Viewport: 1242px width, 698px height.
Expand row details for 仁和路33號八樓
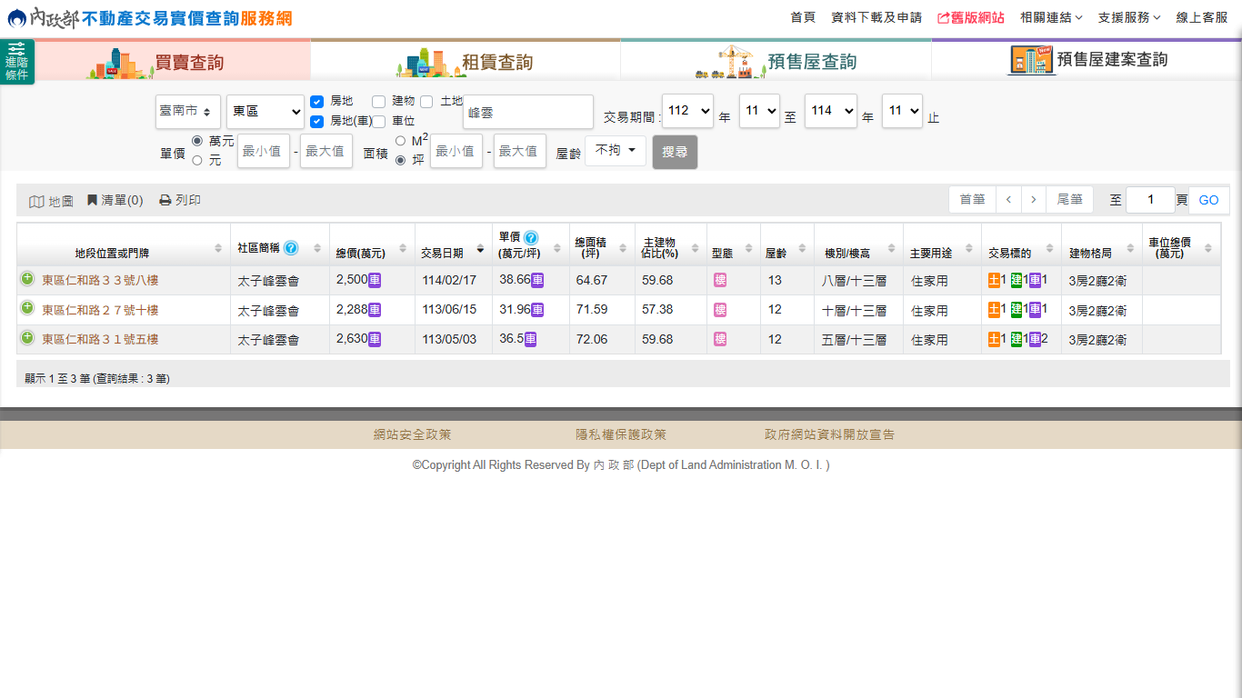point(27,279)
